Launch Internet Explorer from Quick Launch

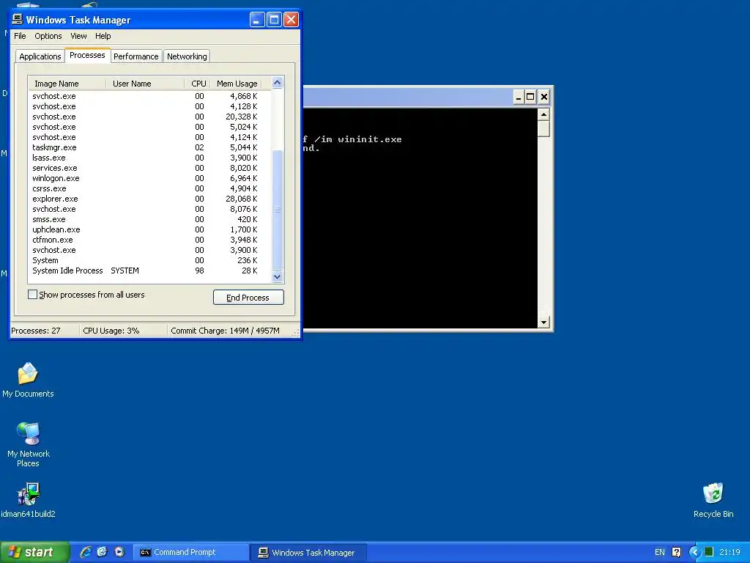pos(86,552)
